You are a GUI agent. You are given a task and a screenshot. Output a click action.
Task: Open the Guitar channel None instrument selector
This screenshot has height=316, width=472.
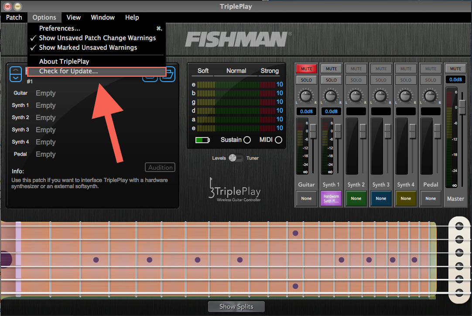point(306,198)
